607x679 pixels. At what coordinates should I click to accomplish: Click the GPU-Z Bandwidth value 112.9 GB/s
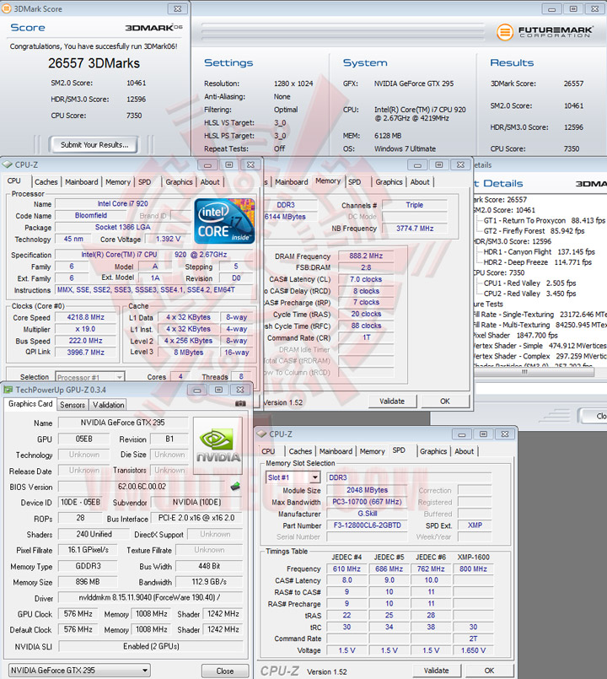pyautogui.click(x=209, y=581)
